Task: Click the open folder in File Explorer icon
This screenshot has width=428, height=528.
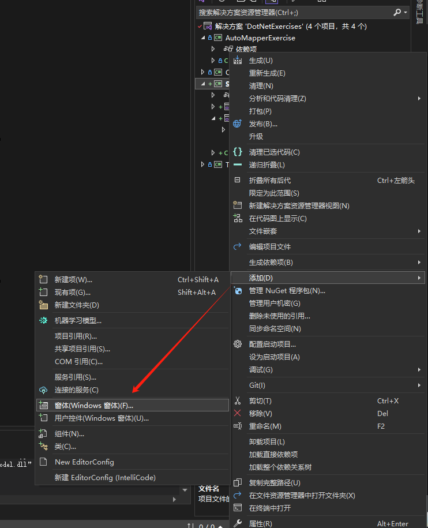Action: [x=238, y=495]
